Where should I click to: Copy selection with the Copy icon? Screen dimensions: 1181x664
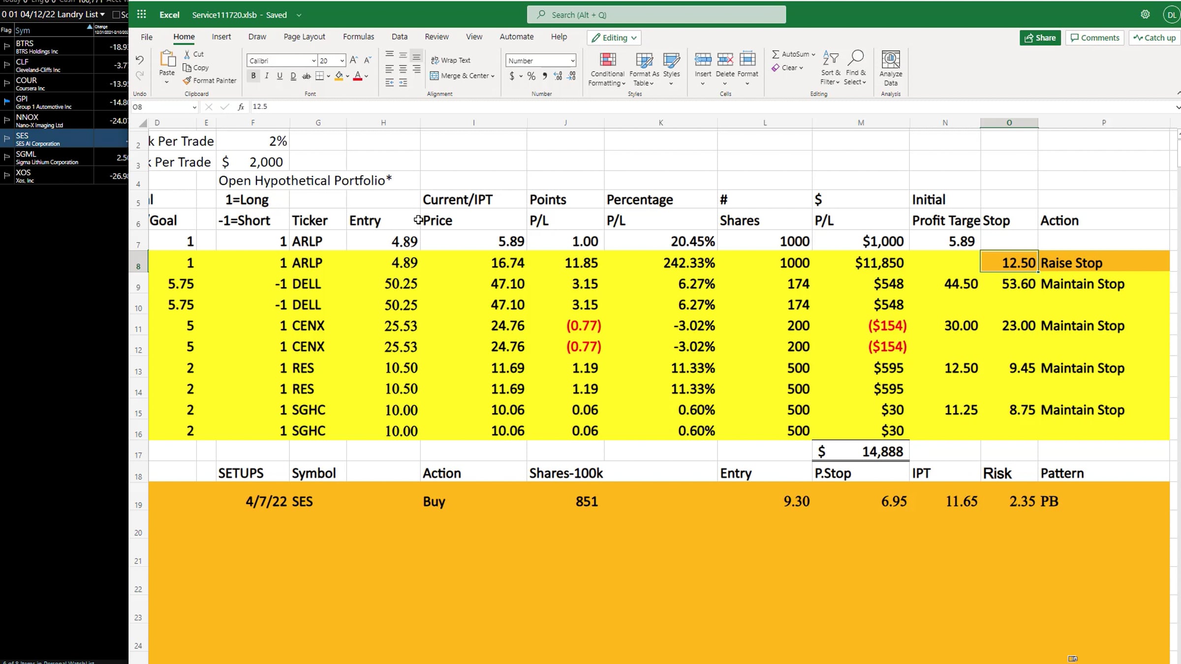point(187,67)
